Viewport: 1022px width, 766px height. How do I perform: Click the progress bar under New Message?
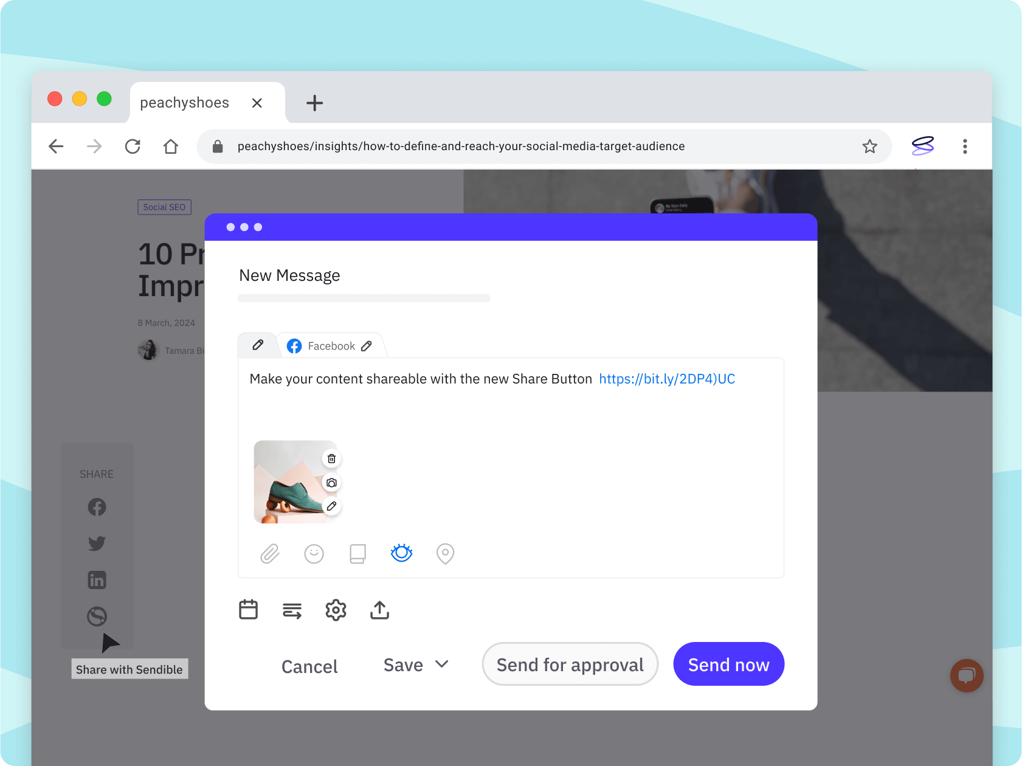click(x=364, y=298)
